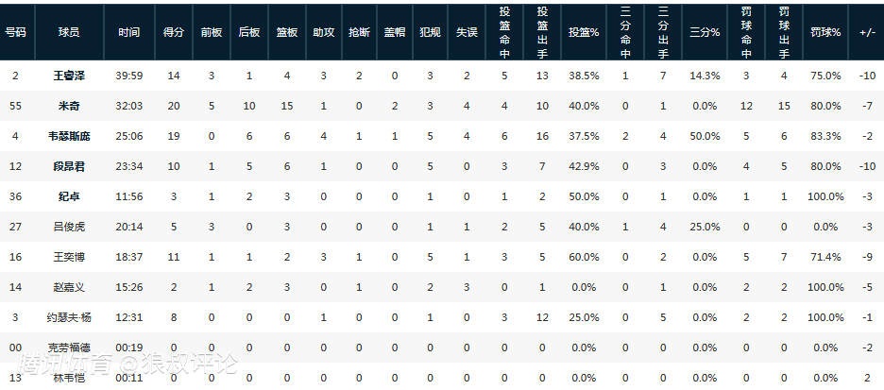Screen dimensions: 884x390
Task: Click player name 米奇
Action: [x=69, y=106]
